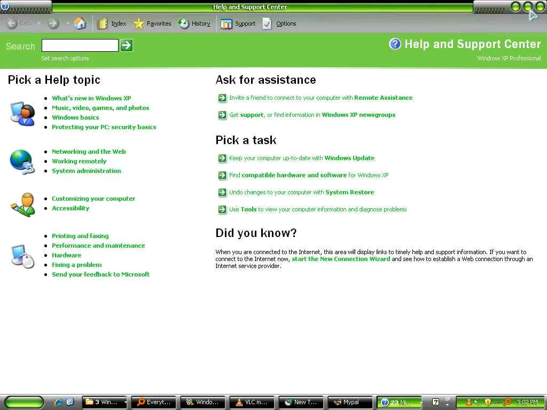Open the Hardware help topic
This screenshot has height=410, width=547.
click(x=67, y=255)
